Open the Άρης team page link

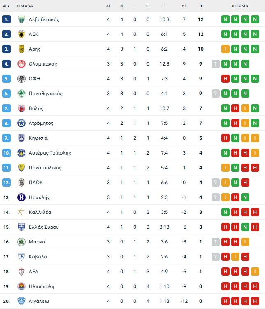pyautogui.click(x=35, y=49)
